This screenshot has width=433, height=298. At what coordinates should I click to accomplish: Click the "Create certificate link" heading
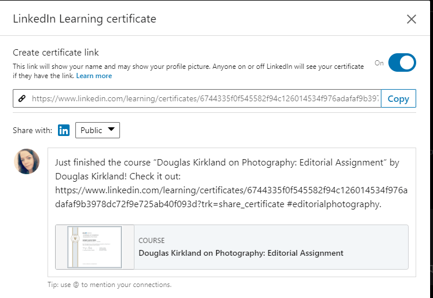click(57, 52)
